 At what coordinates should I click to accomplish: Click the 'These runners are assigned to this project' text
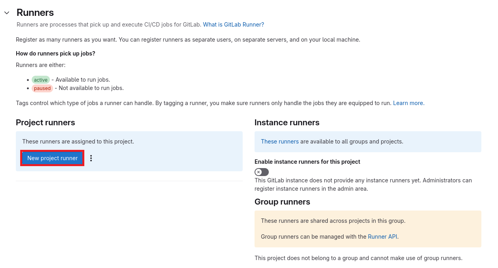click(x=78, y=142)
